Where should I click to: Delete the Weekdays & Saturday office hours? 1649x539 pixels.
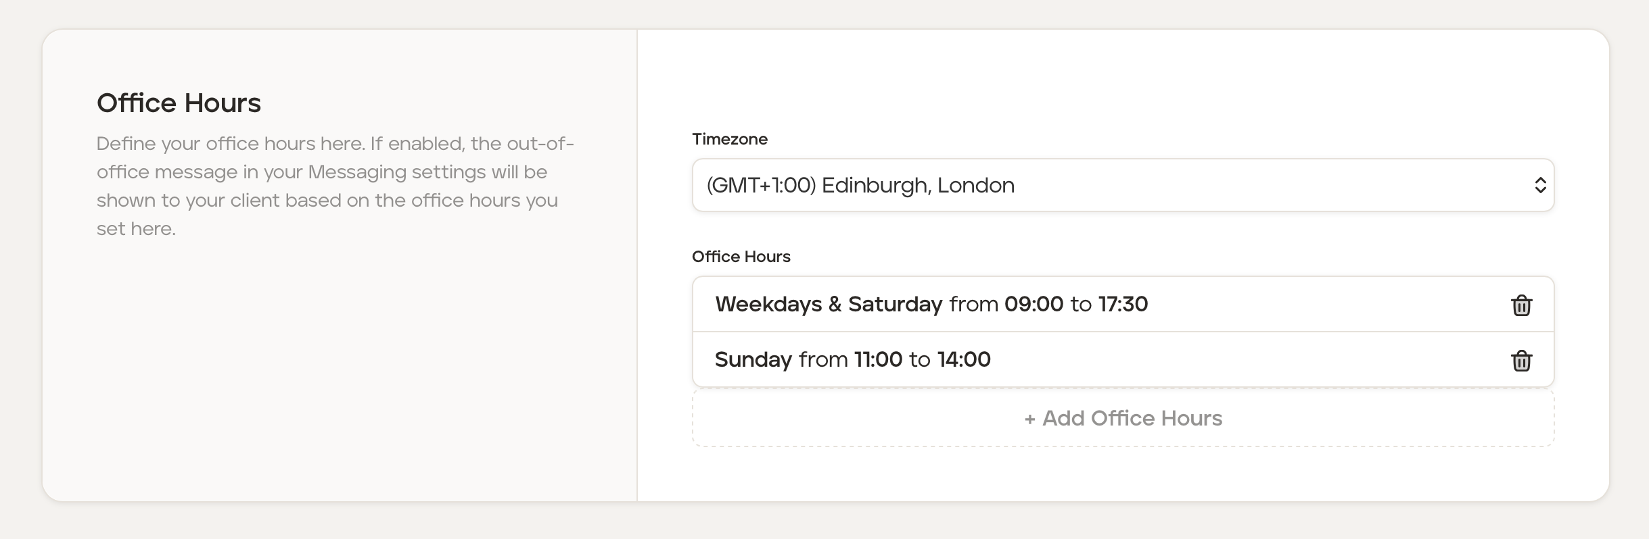1521,305
